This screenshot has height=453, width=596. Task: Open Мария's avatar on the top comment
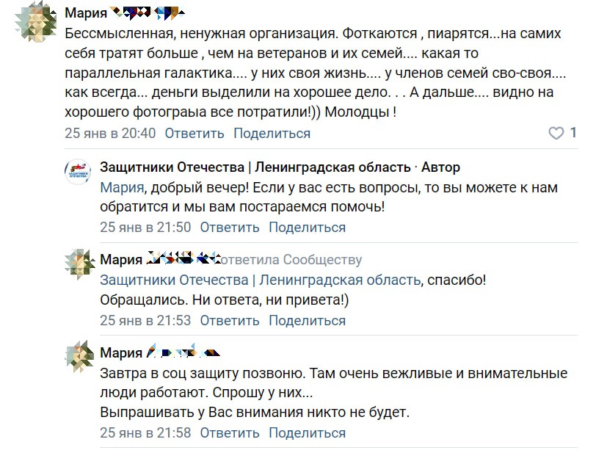(x=34, y=22)
